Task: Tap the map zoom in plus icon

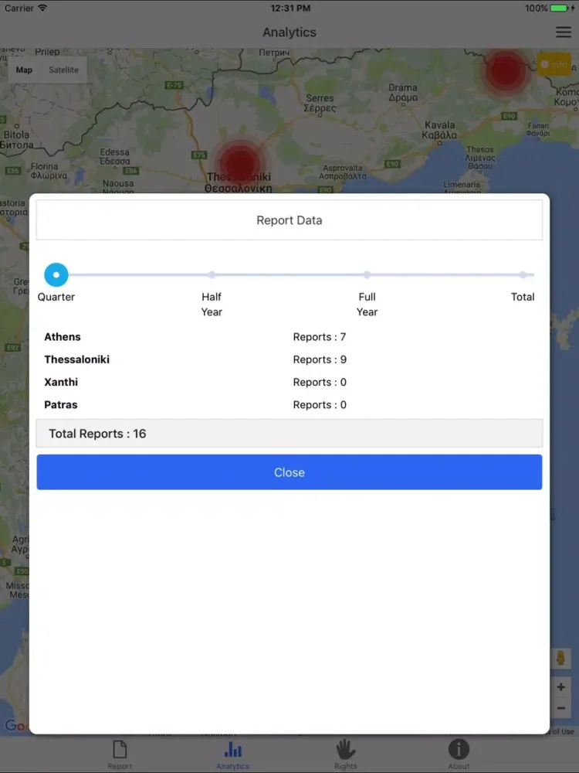Action: click(560, 686)
